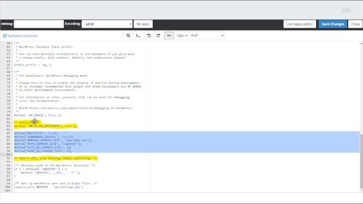Toggle the word wrap button
Image resolution: width=363 pixels, height=204 pixels.
(169, 36)
